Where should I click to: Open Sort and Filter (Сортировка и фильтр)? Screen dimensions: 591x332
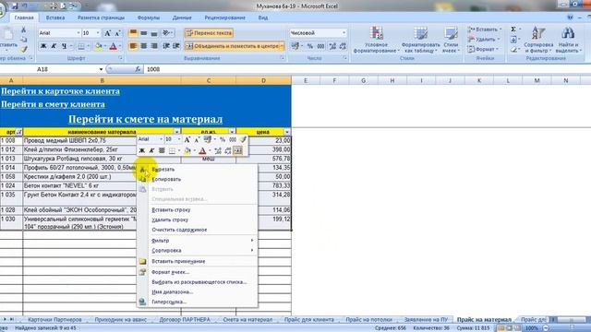tap(538, 40)
